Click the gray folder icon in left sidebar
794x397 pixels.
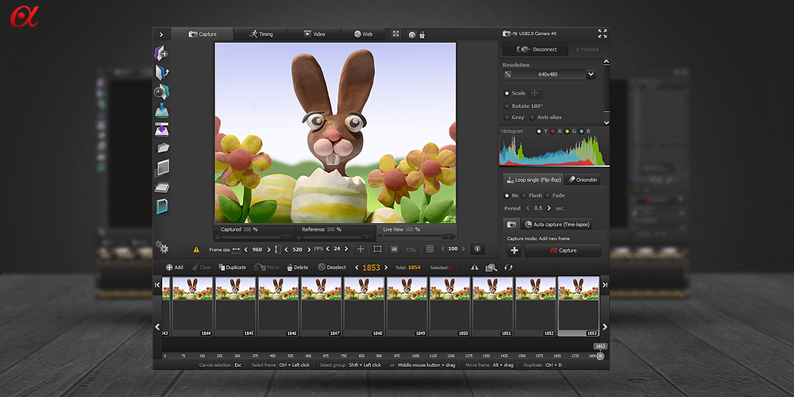[163, 148]
